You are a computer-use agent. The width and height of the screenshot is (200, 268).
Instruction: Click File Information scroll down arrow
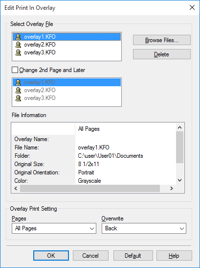click(179, 180)
